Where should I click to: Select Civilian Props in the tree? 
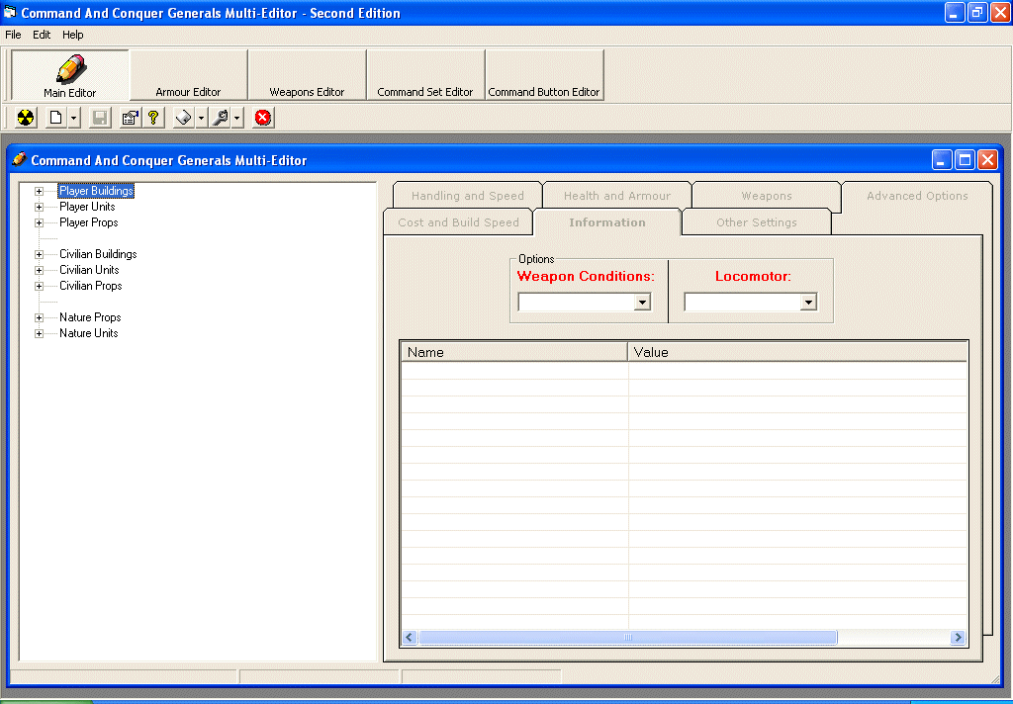(90, 286)
